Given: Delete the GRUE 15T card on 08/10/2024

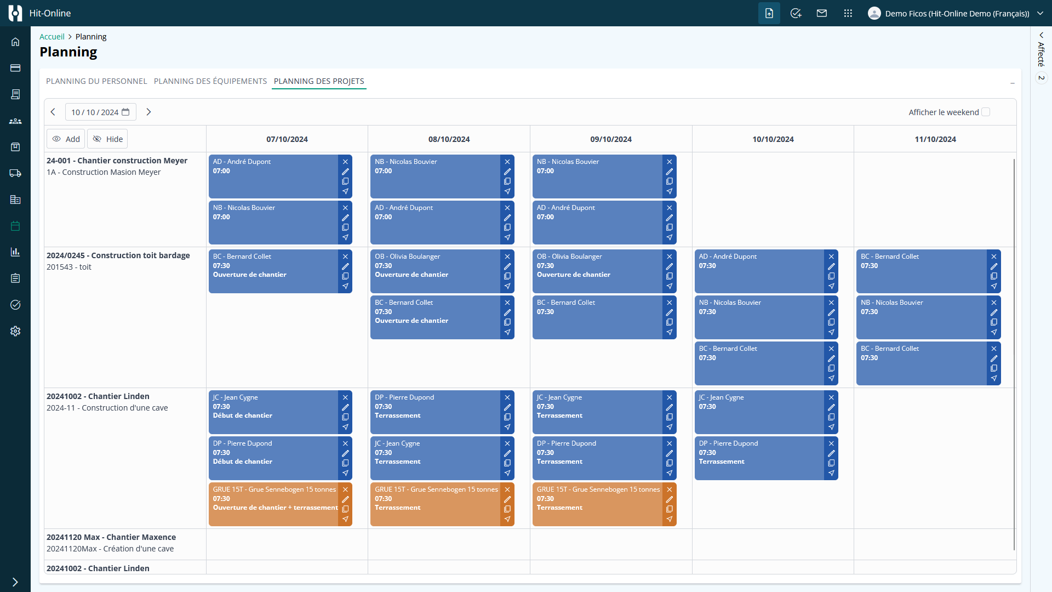Looking at the screenshot, I should coord(507,489).
